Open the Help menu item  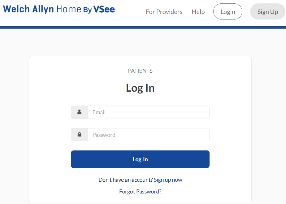[198, 12]
